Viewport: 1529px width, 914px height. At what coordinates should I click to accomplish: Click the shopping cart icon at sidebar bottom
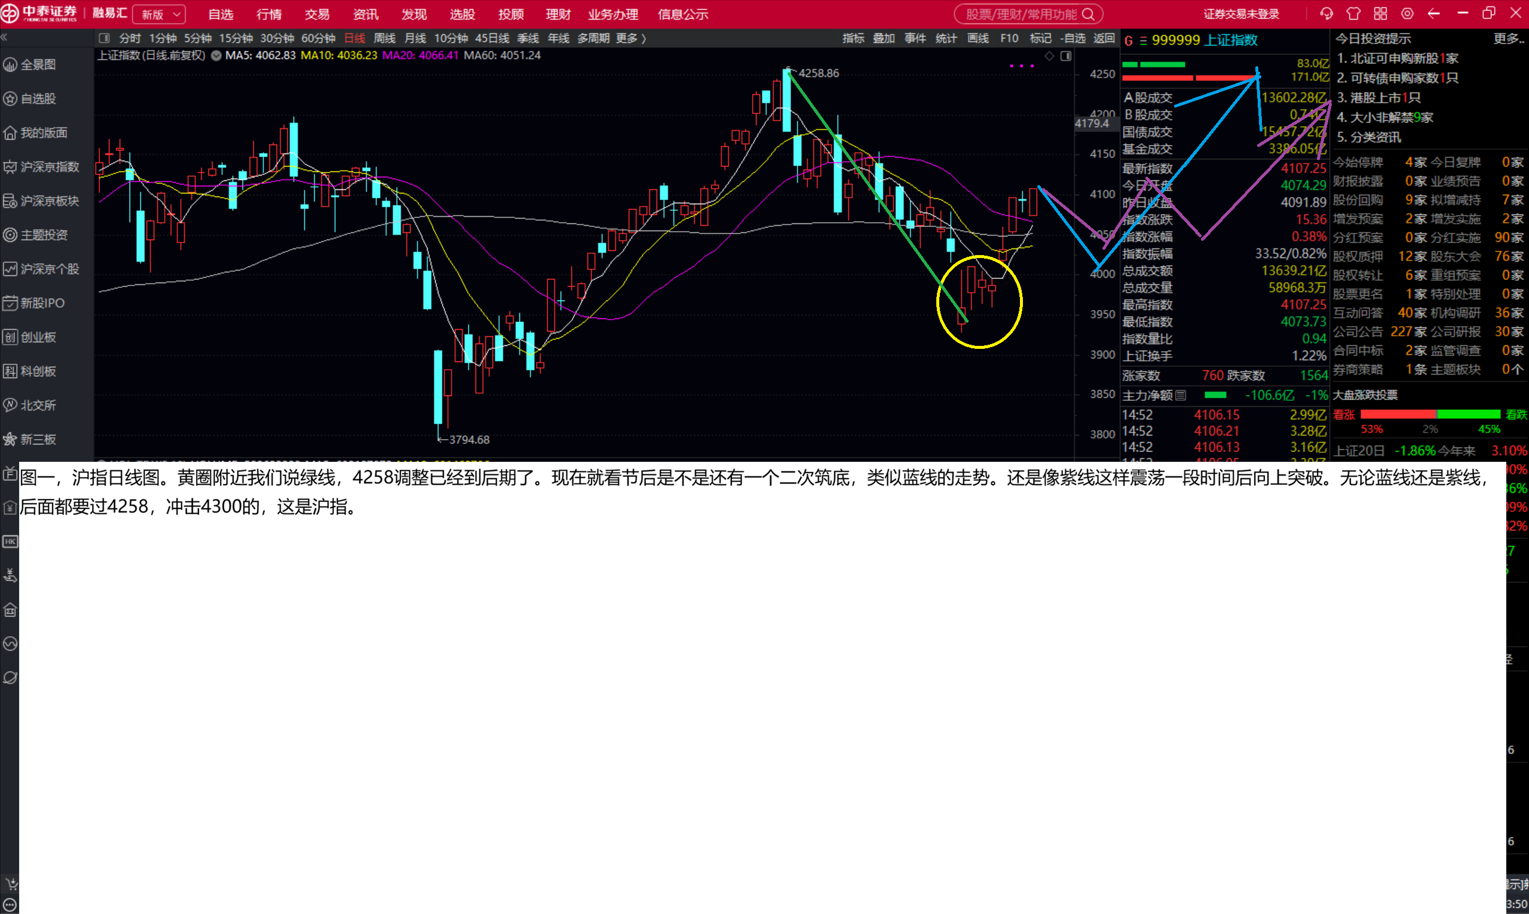tap(11, 885)
